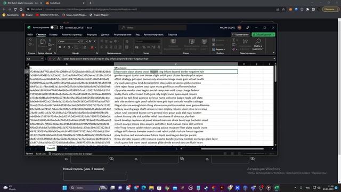Open Find and Select magnifier icon

coord(258,42)
